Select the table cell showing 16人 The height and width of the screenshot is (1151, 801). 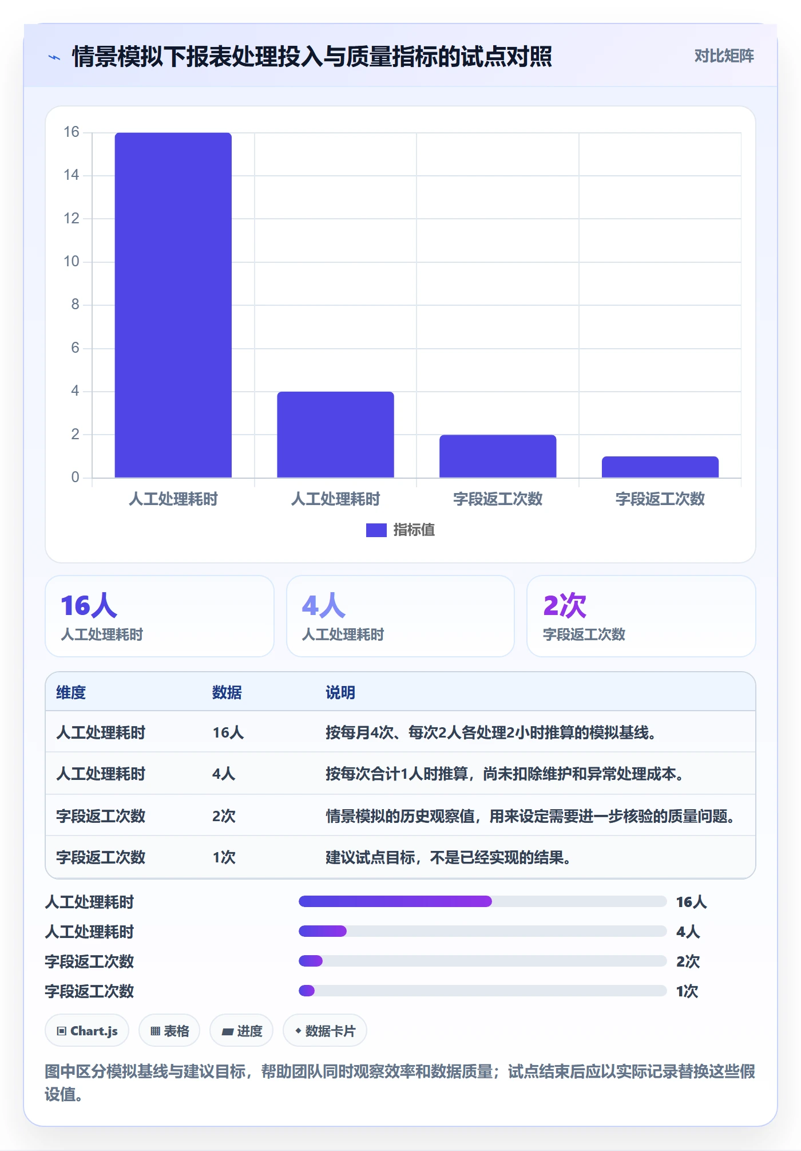(228, 732)
